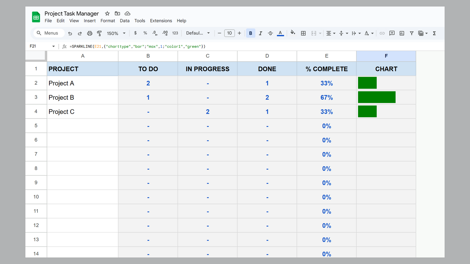The height and width of the screenshot is (264, 470).
Task: Select the paint format roller tool
Action: click(100, 33)
